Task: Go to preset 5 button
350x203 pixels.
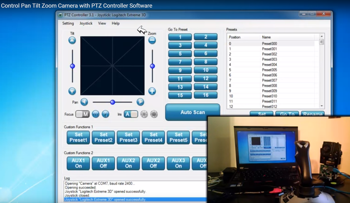Action: (x=180, y=54)
